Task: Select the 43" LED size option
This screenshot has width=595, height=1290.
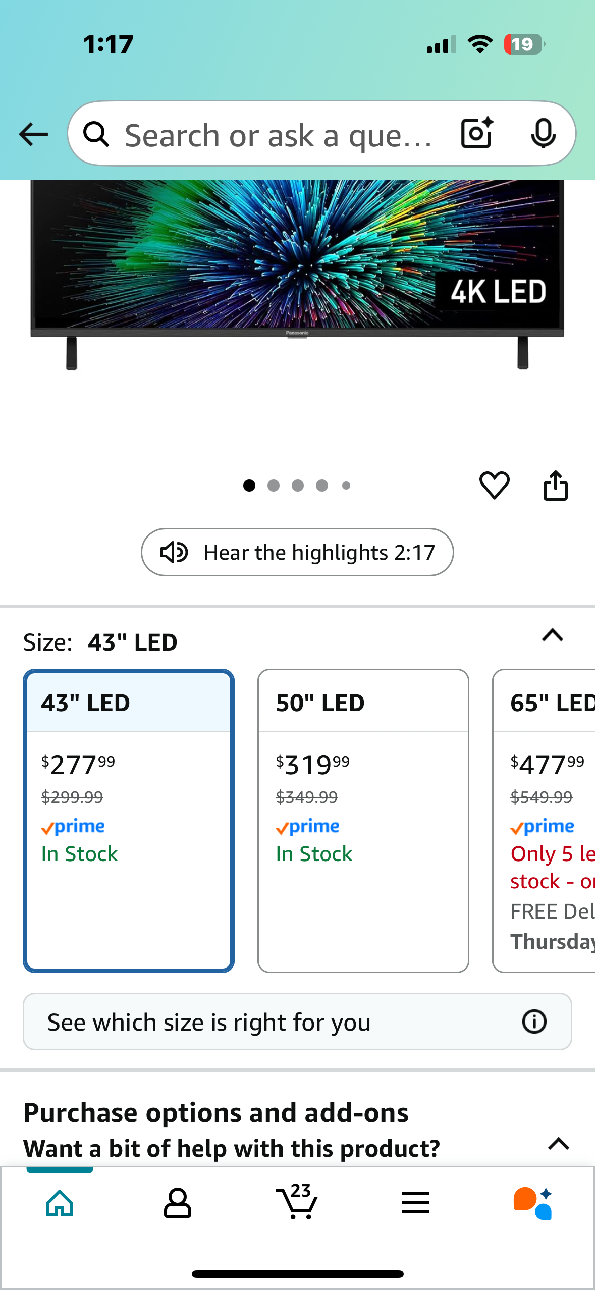Action: point(129,821)
